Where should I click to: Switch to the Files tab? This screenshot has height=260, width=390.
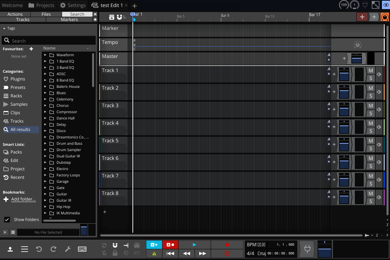coord(46,14)
